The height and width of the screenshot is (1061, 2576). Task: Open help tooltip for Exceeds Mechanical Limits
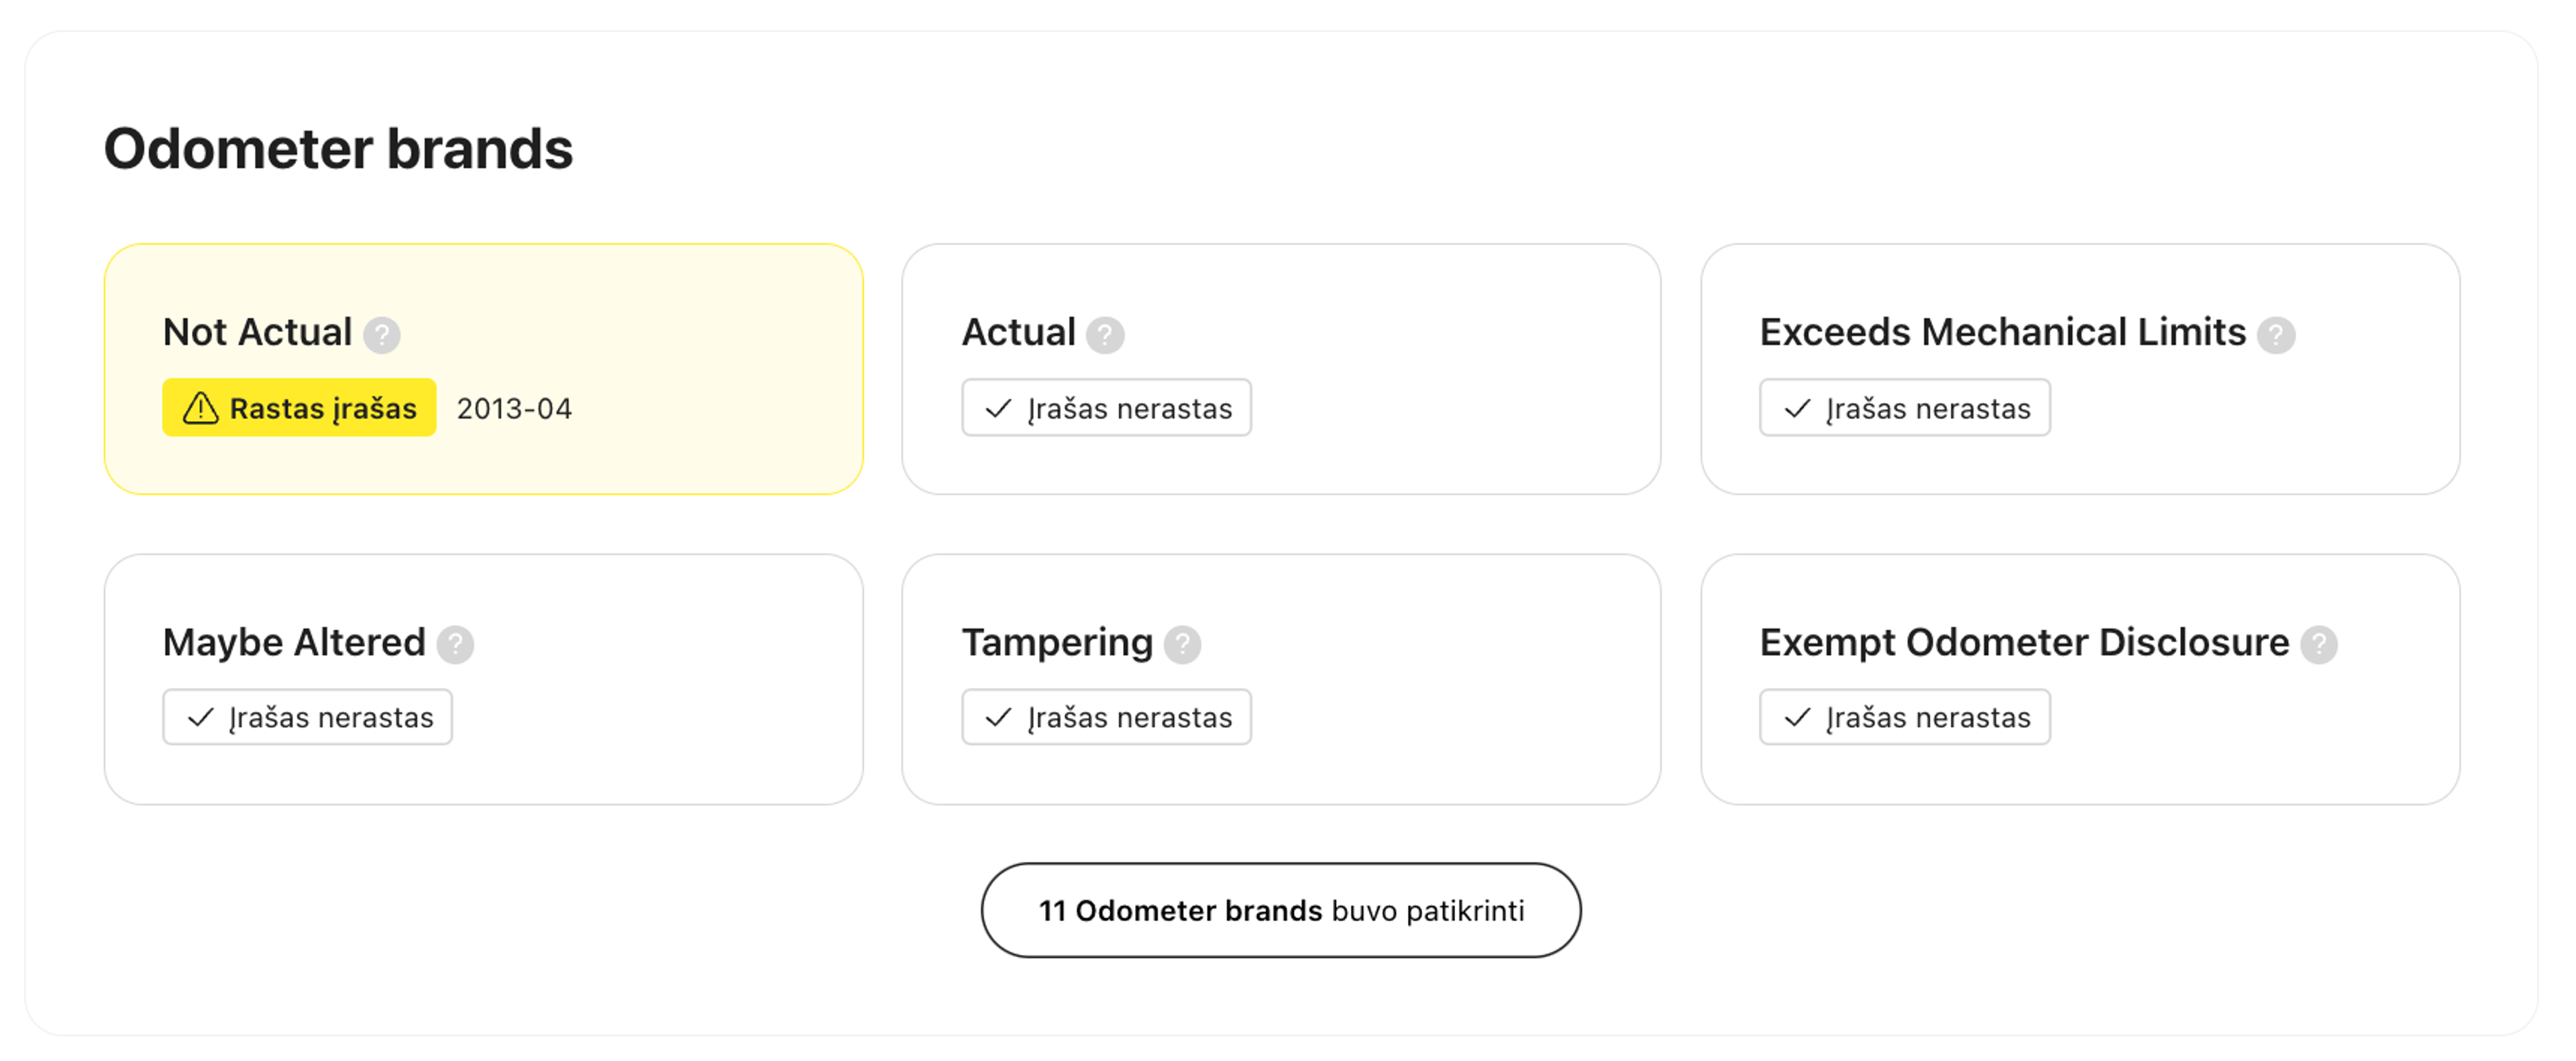click(2276, 335)
